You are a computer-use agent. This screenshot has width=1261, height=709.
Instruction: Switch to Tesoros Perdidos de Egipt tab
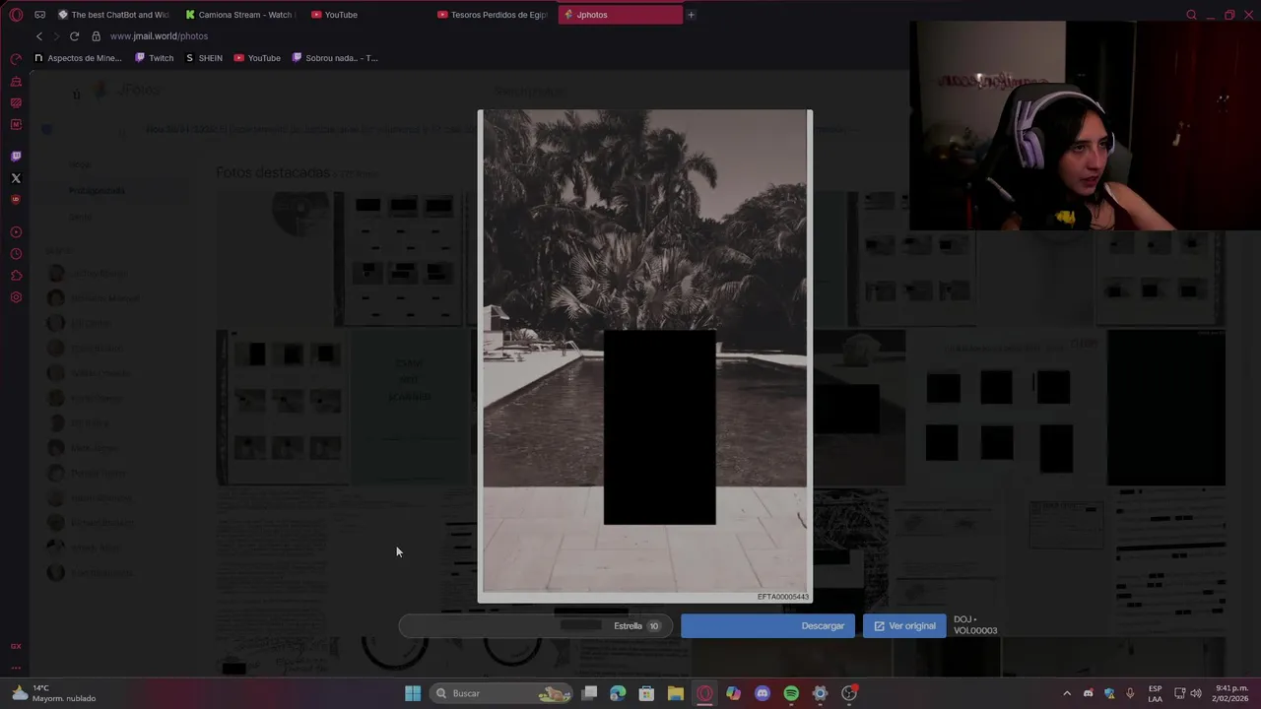pos(492,15)
